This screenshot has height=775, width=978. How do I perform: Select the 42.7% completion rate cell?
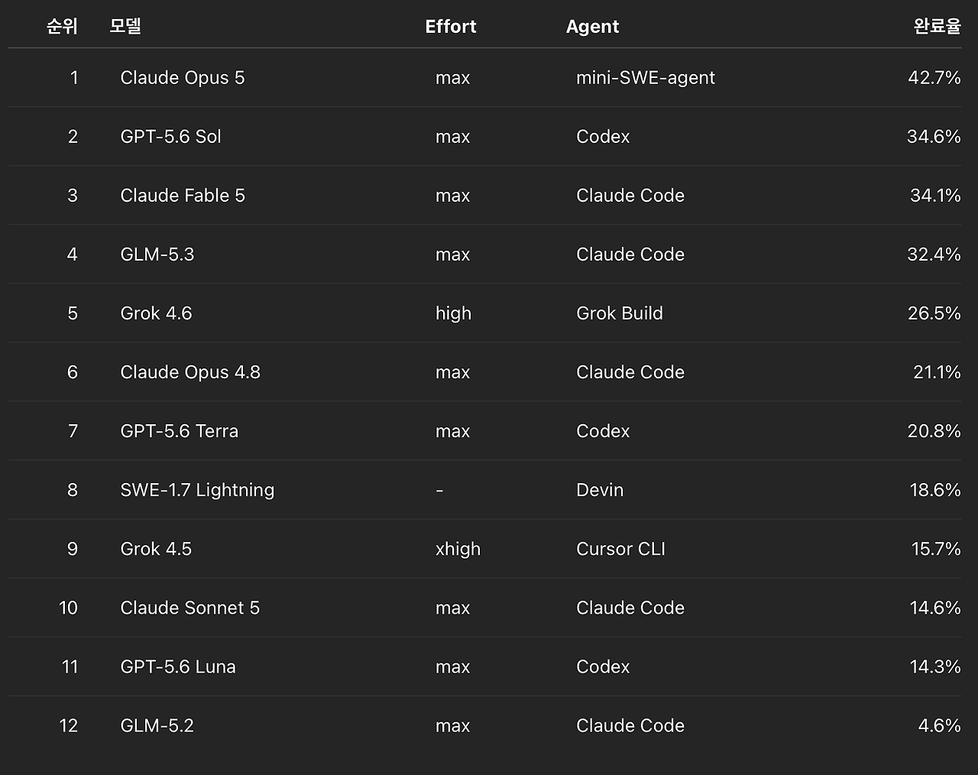[934, 78]
